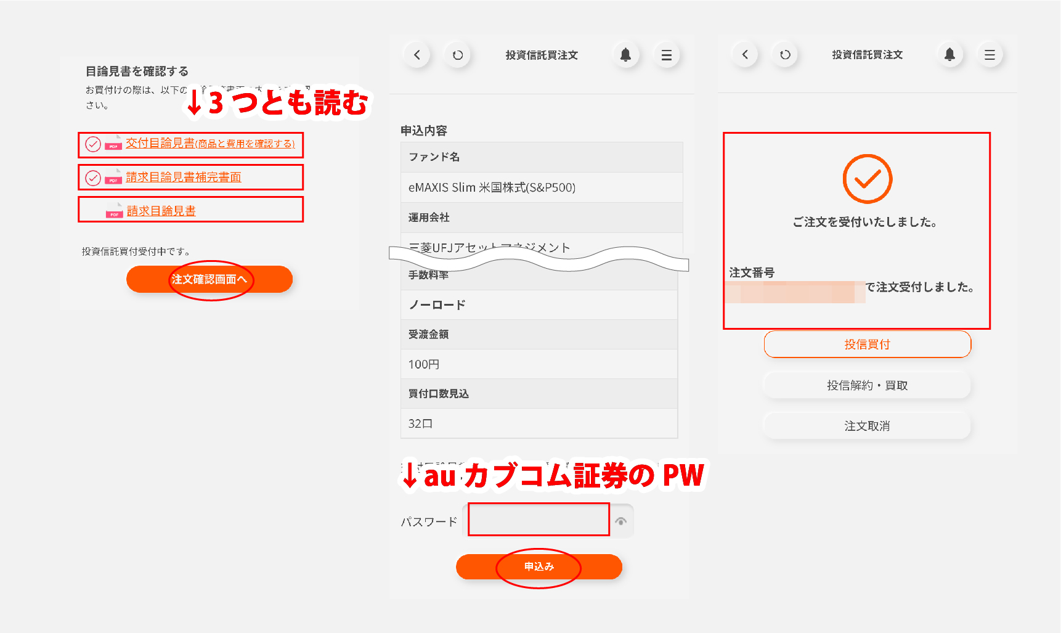
Task: Focus the パスワード input field
Action: click(539, 520)
